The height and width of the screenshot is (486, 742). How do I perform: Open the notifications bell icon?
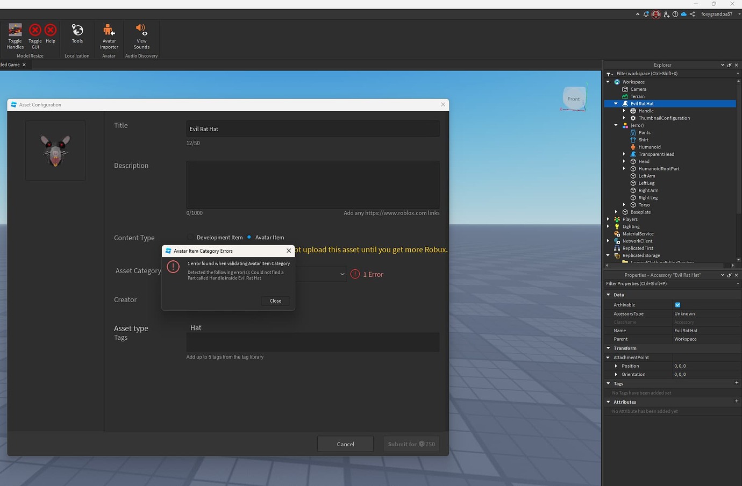[x=646, y=15]
